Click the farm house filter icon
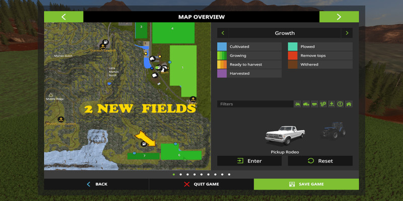This screenshot has width=403, height=201. pyautogui.click(x=349, y=104)
